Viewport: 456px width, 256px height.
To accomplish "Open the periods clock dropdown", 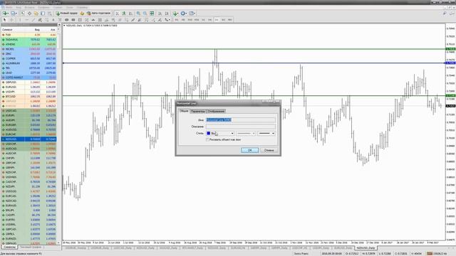I will click(x=184, y=14).
